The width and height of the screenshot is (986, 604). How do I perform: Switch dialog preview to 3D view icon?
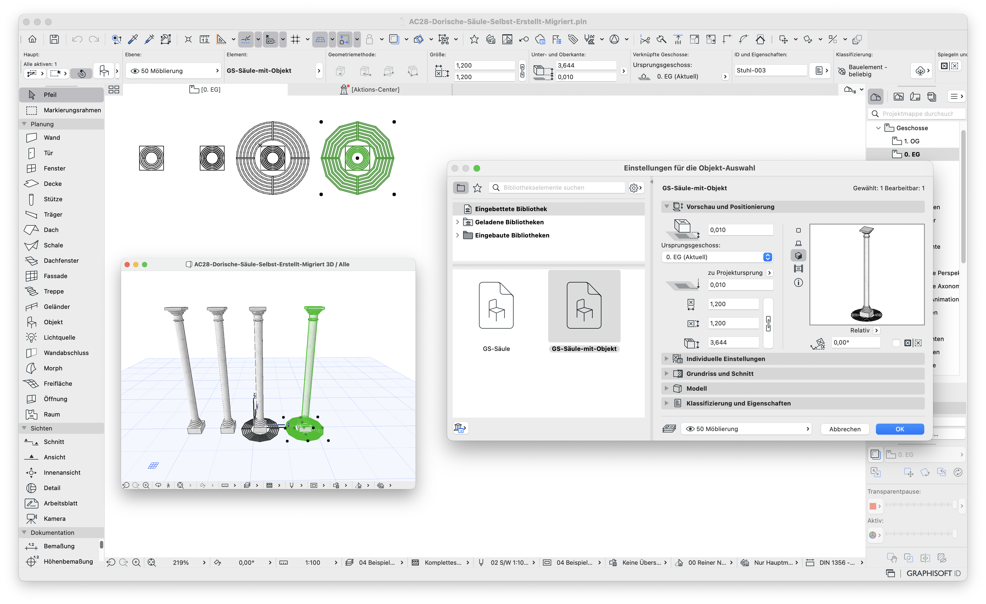coord(798,256)
